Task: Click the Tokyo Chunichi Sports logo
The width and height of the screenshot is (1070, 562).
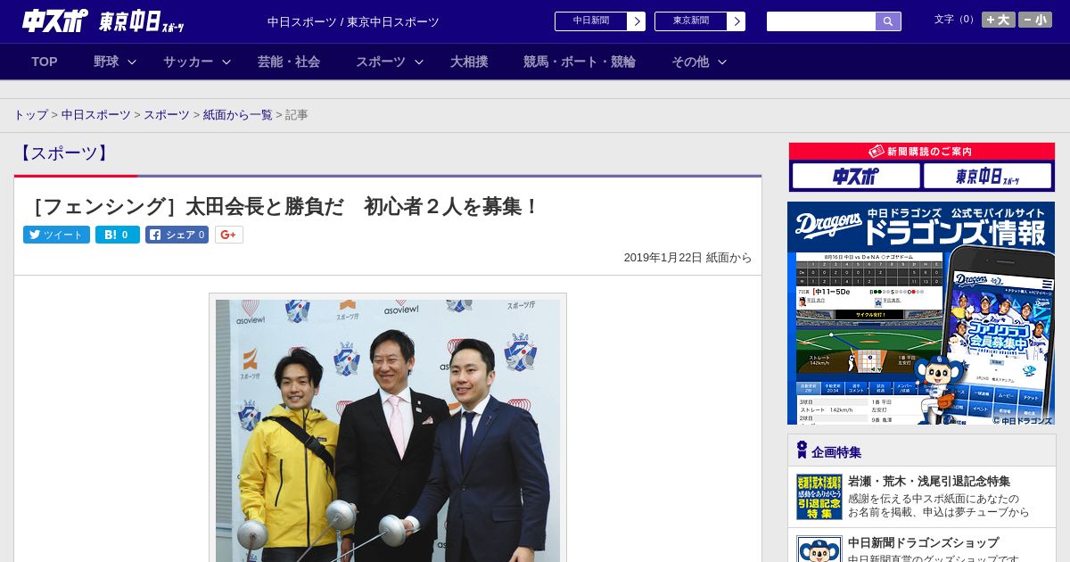Action: click(142, 21)
